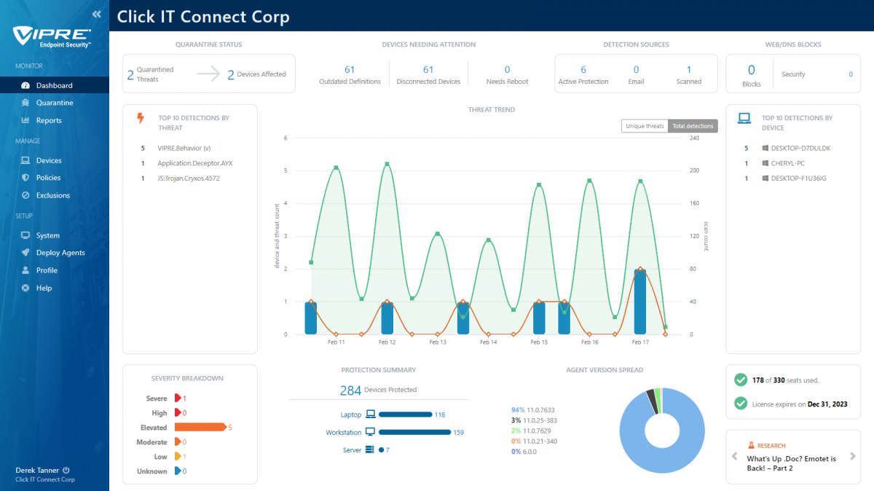The width and height of the screenshot is (874, 491).
Task: Switch chart to Total detections
Action: click(x=693, y=126)
